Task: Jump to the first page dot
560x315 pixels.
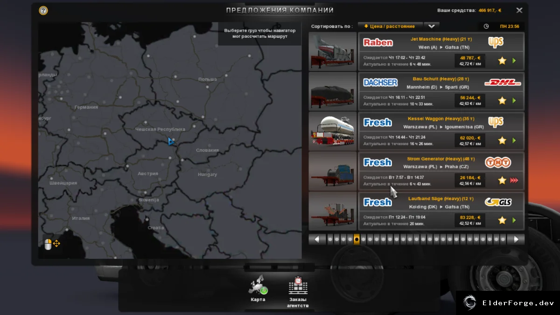Action: (330, 239)
